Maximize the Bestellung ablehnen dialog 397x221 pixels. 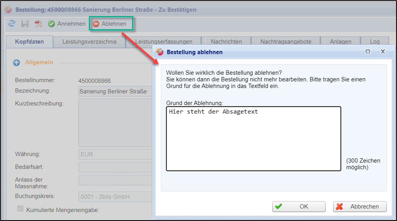(x=368, y=52)
